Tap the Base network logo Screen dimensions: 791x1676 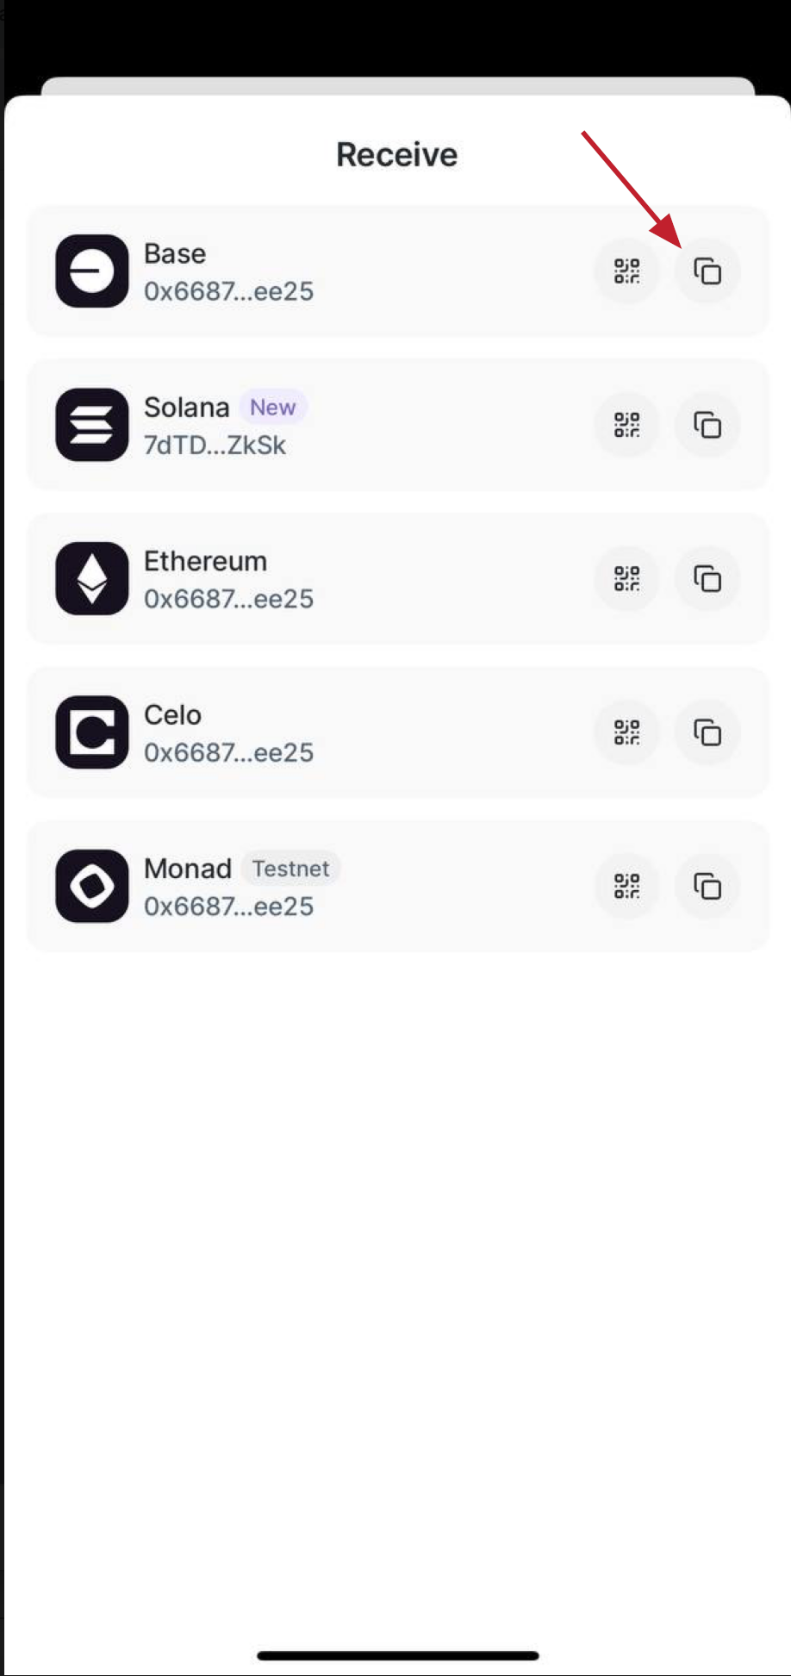click(x=92, y=271)
